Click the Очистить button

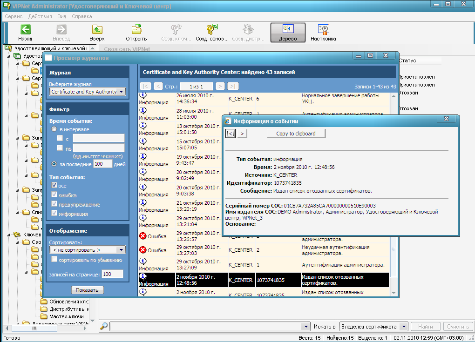coord(458,327)
